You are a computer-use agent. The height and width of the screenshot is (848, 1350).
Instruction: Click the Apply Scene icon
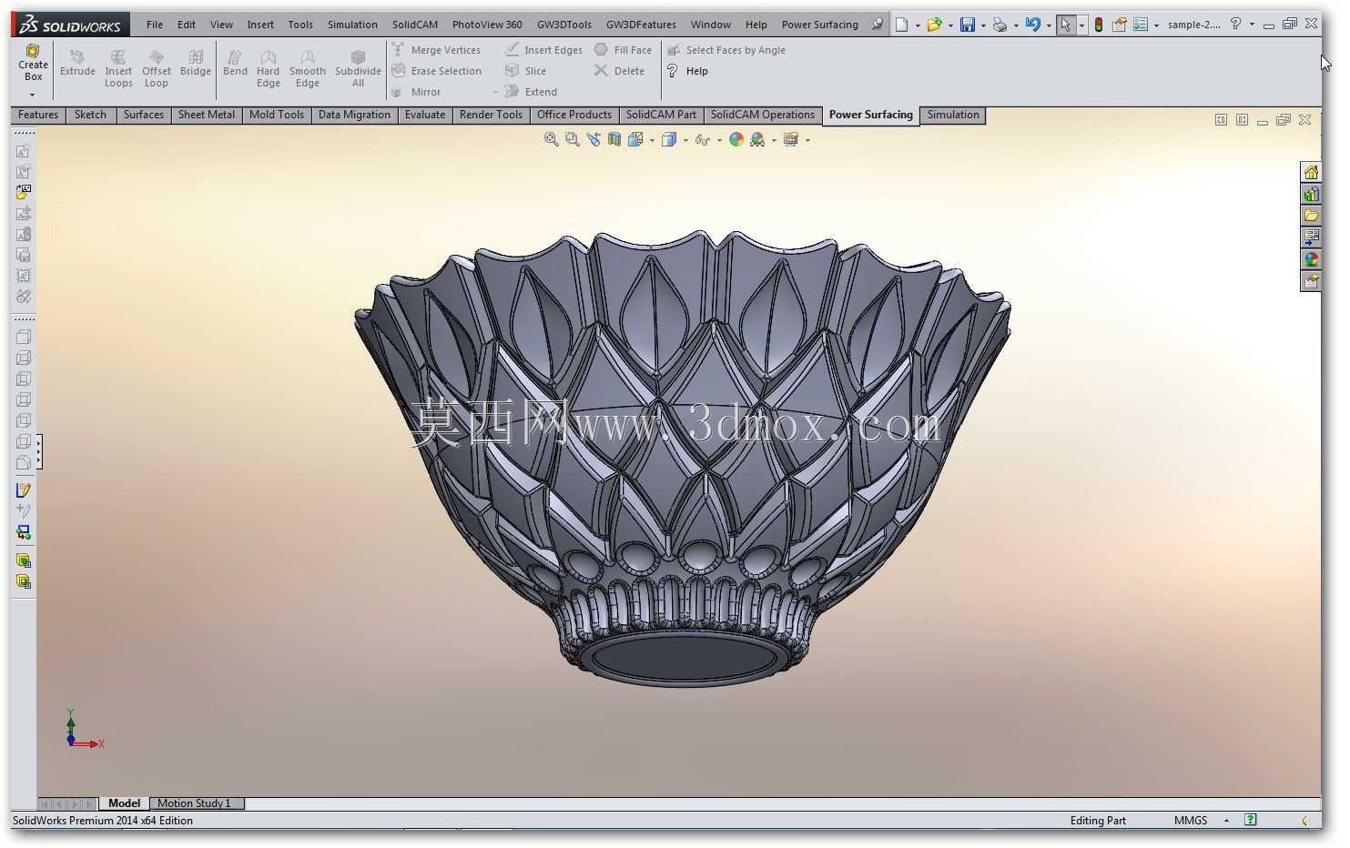pyautogui.click(x=757, y=139)
